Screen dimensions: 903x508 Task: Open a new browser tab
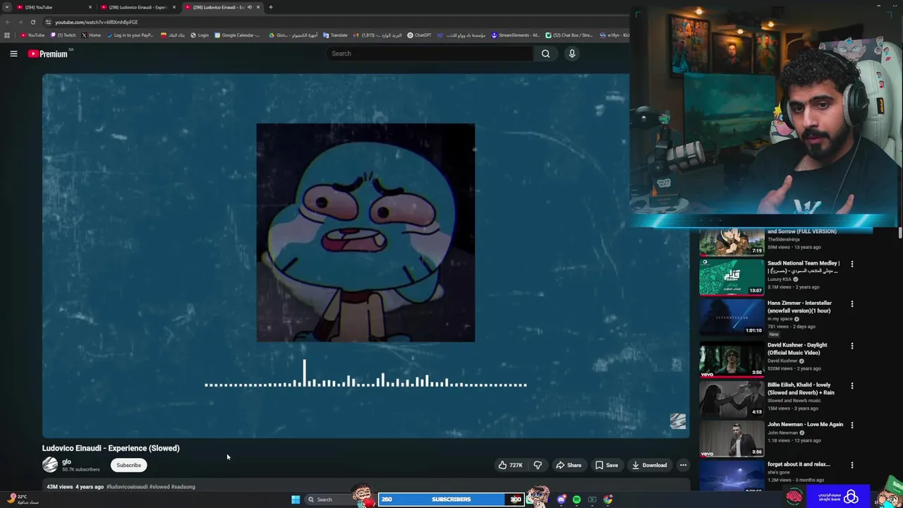[x=271, y=7]
